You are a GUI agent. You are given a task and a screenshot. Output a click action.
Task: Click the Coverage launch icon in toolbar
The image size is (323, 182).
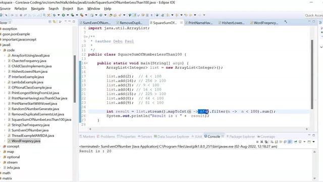click(73, 15)
